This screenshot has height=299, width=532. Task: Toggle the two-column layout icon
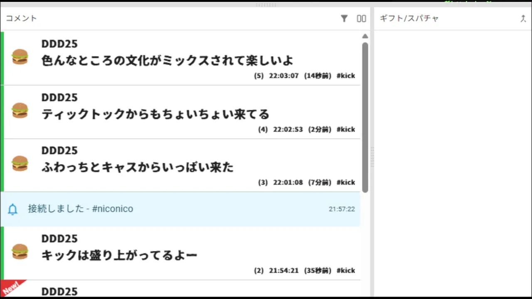click(362, 18)
